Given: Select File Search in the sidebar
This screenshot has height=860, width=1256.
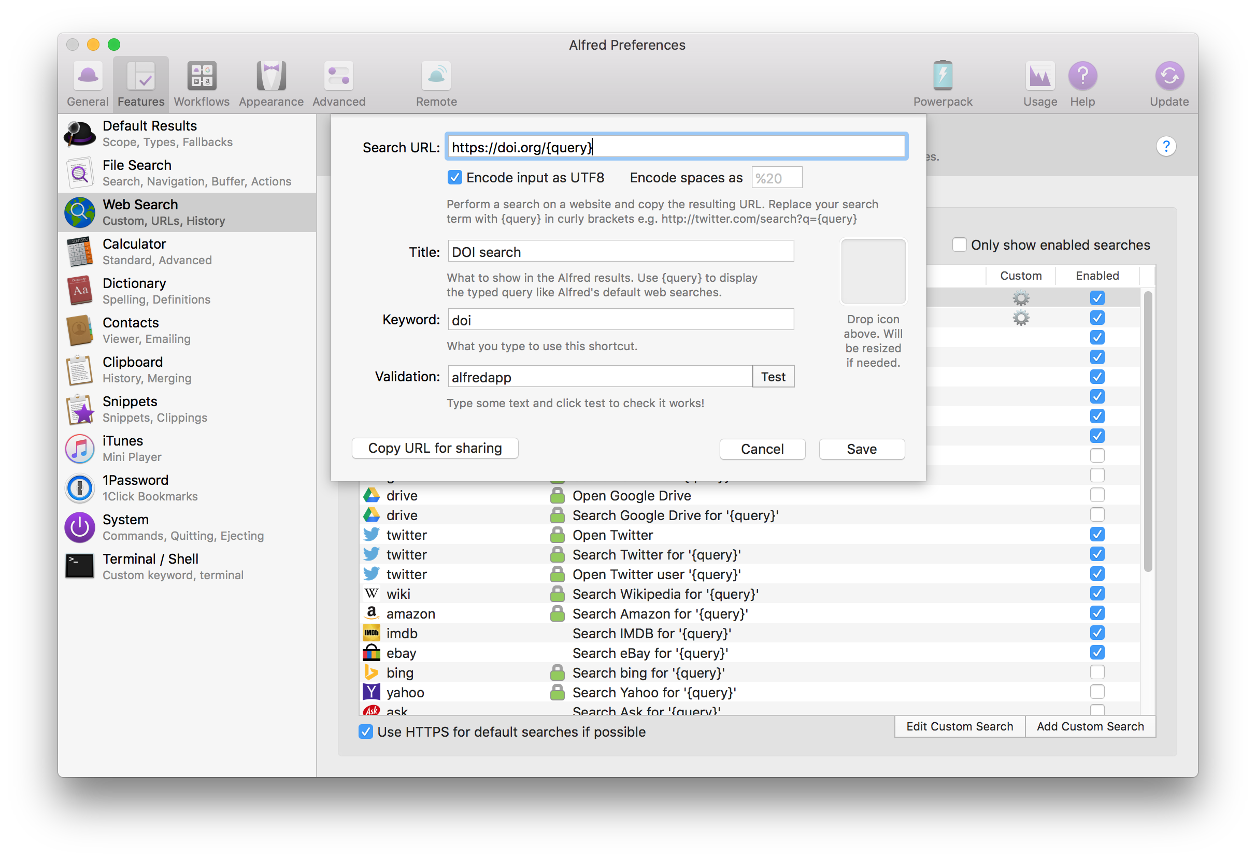Looking at the screenshot, I should pyautogui.click(x=187, y=173).
